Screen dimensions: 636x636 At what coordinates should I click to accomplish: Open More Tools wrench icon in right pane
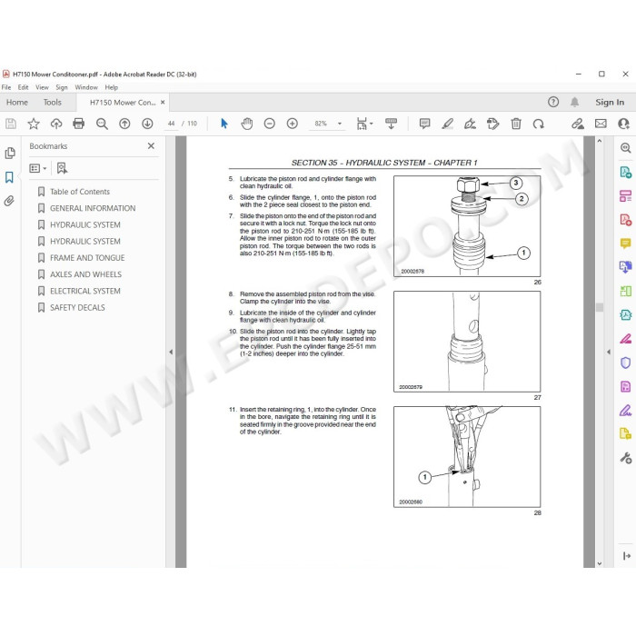tap(625, 458)
